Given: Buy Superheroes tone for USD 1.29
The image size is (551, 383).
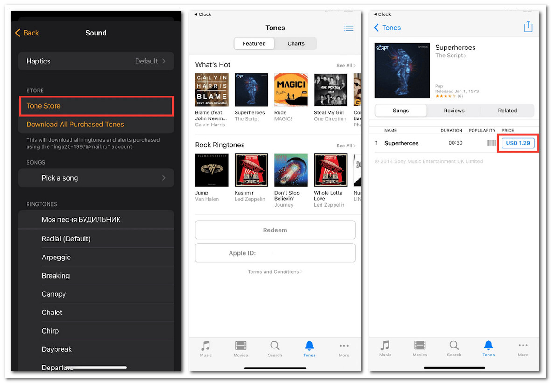Looking at the screenshot, I should 518,143.
